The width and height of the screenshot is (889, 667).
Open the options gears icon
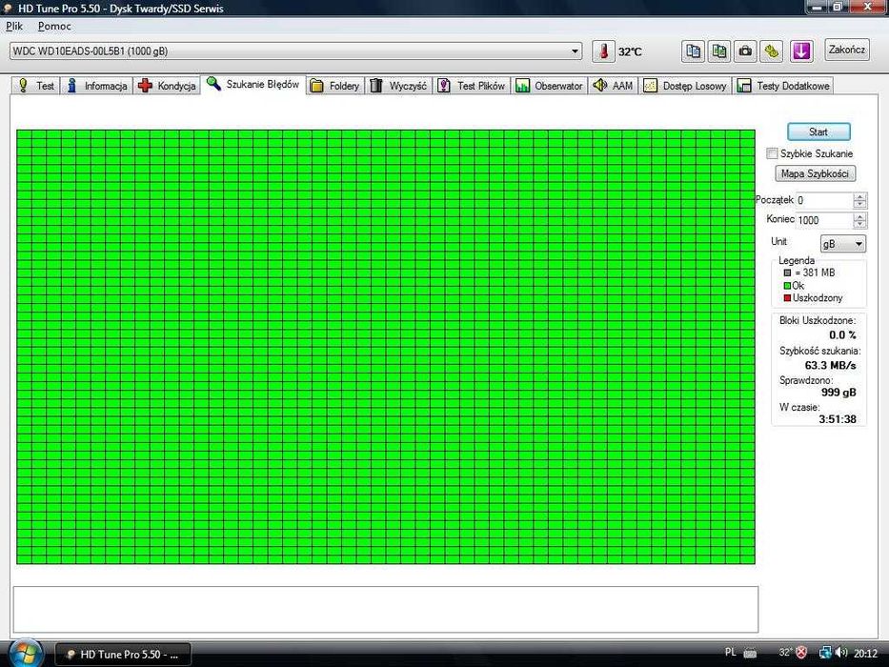tap(771, 51)
